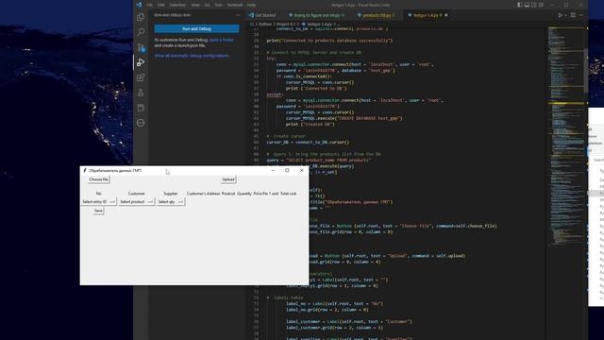The image size is (604, 340).
Task: Toggle secondary side bar layout icon
Action: coord(533,5)
